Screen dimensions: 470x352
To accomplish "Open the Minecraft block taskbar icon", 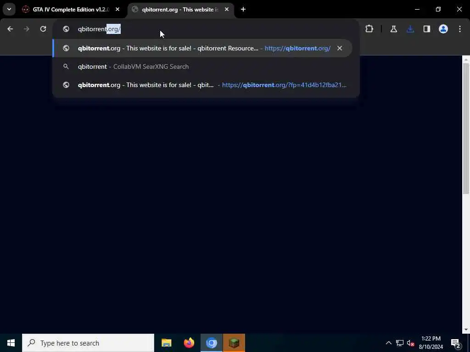I will pos(234,343).
